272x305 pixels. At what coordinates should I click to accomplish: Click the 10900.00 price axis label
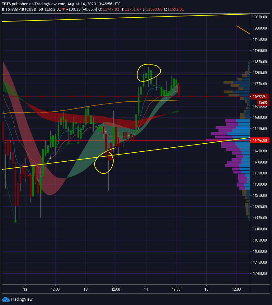click(260, 274)
